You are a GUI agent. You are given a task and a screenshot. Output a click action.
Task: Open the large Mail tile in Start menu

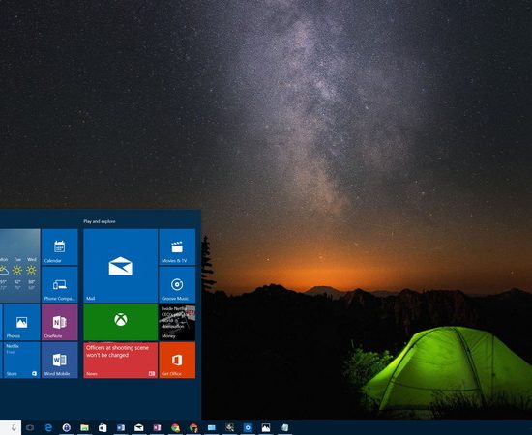(121, 266)
